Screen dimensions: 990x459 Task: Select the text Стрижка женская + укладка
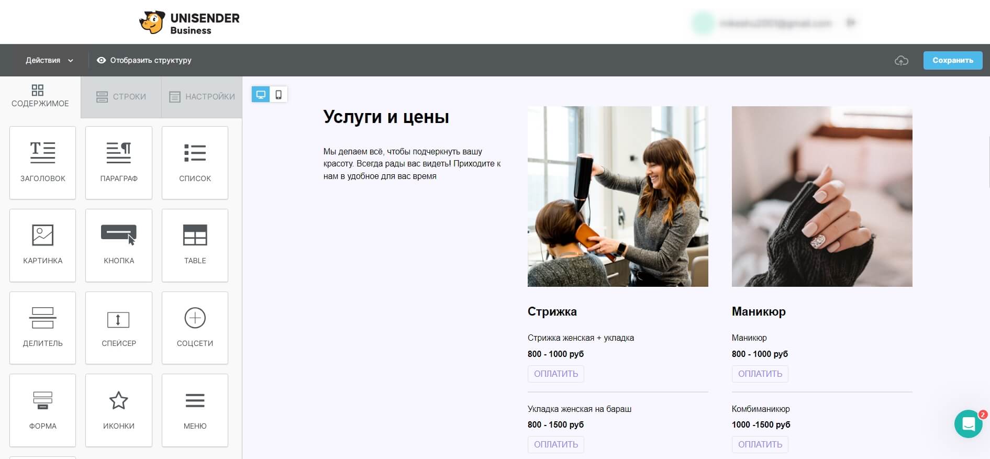[581, 338]
